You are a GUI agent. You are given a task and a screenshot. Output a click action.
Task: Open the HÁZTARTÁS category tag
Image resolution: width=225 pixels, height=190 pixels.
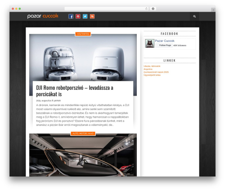(x=83, y=34)
